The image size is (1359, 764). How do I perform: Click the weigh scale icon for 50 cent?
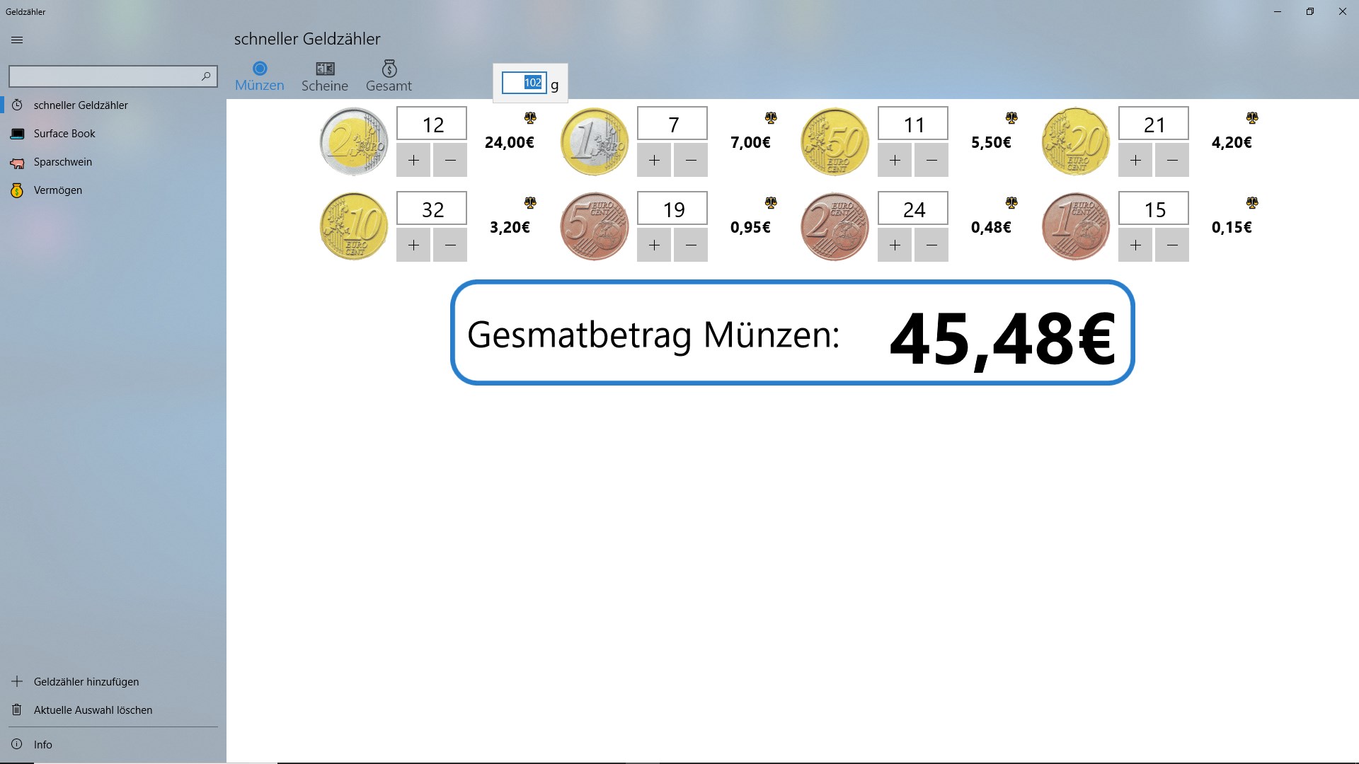1011,118
